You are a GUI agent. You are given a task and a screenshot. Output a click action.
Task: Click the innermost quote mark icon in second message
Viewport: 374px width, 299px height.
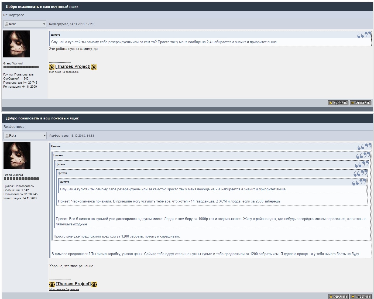click(x=359, y=183)
